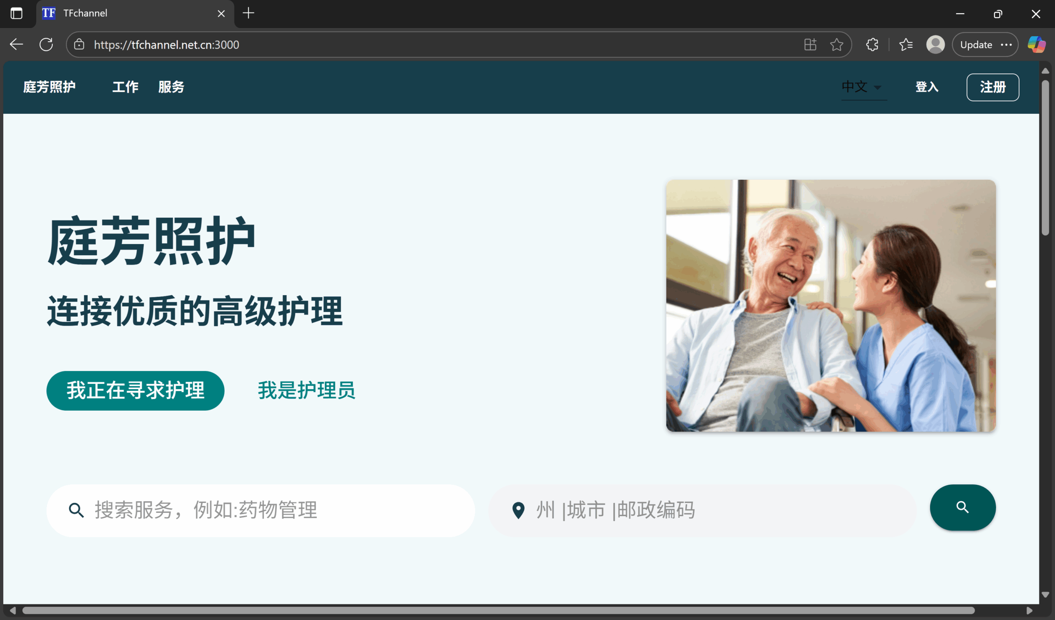Open tab actions menu icon
Screen dimensions: 1055x620
click(x=16, y=14)
